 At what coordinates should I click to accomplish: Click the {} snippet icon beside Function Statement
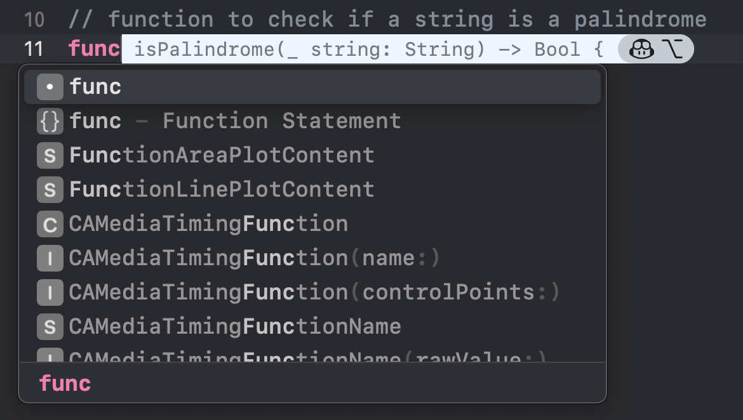50,121
